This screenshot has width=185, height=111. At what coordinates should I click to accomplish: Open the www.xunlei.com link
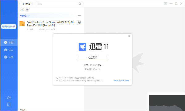tap(121, 81)
